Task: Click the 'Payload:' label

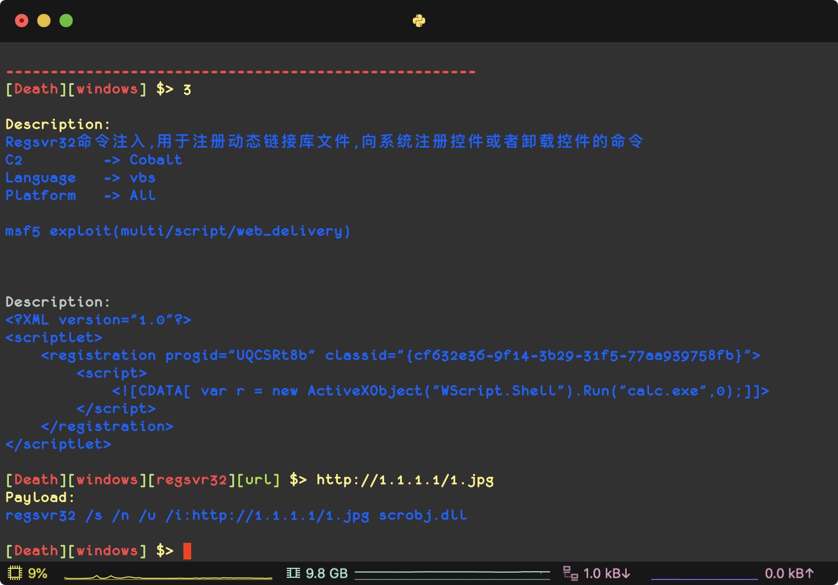Action: (40, 498)
